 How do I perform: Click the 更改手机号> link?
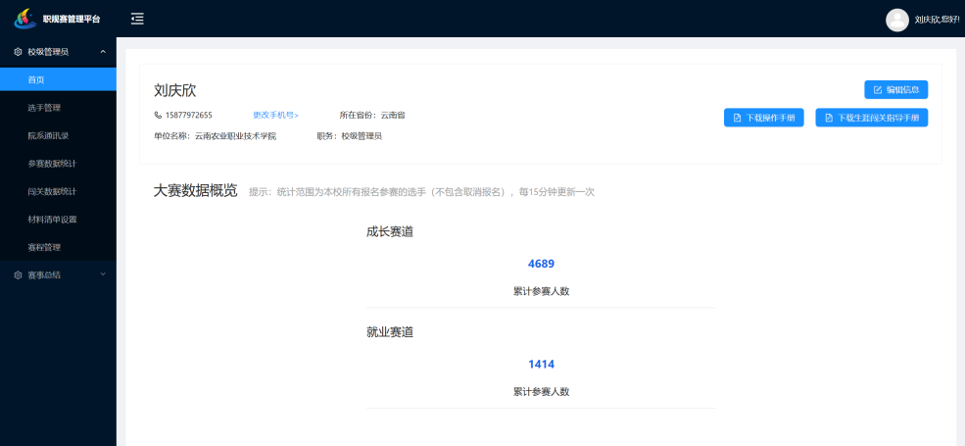(275, 116)
